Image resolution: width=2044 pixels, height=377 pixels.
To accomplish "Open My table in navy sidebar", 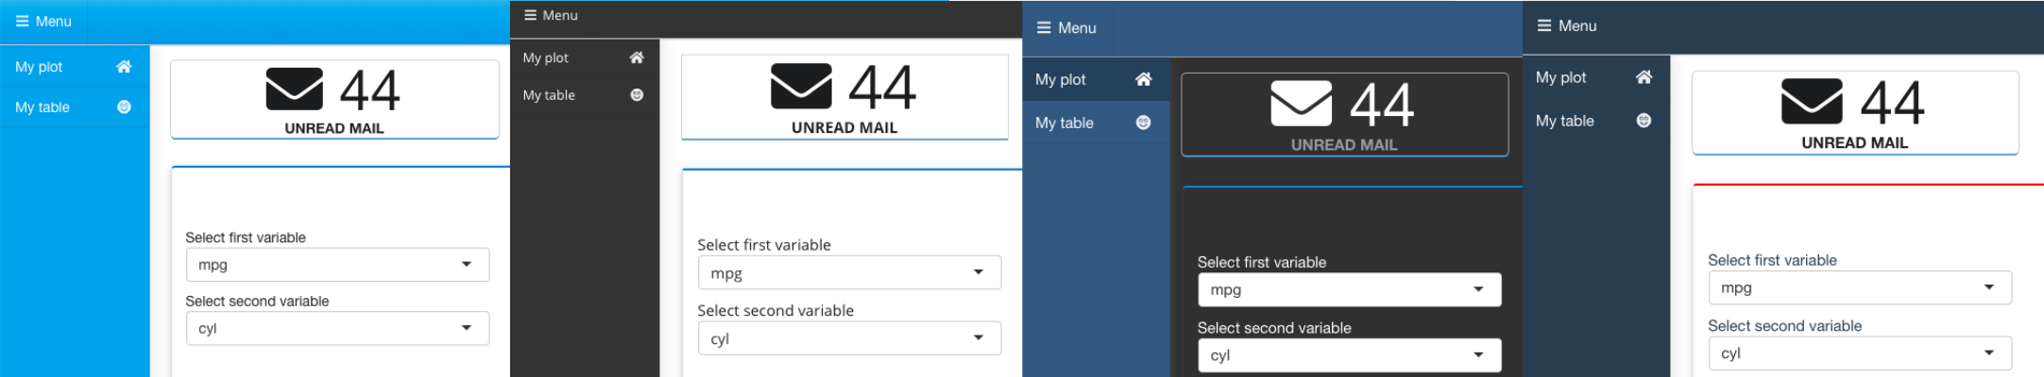I will click(x=1596, y=121).
